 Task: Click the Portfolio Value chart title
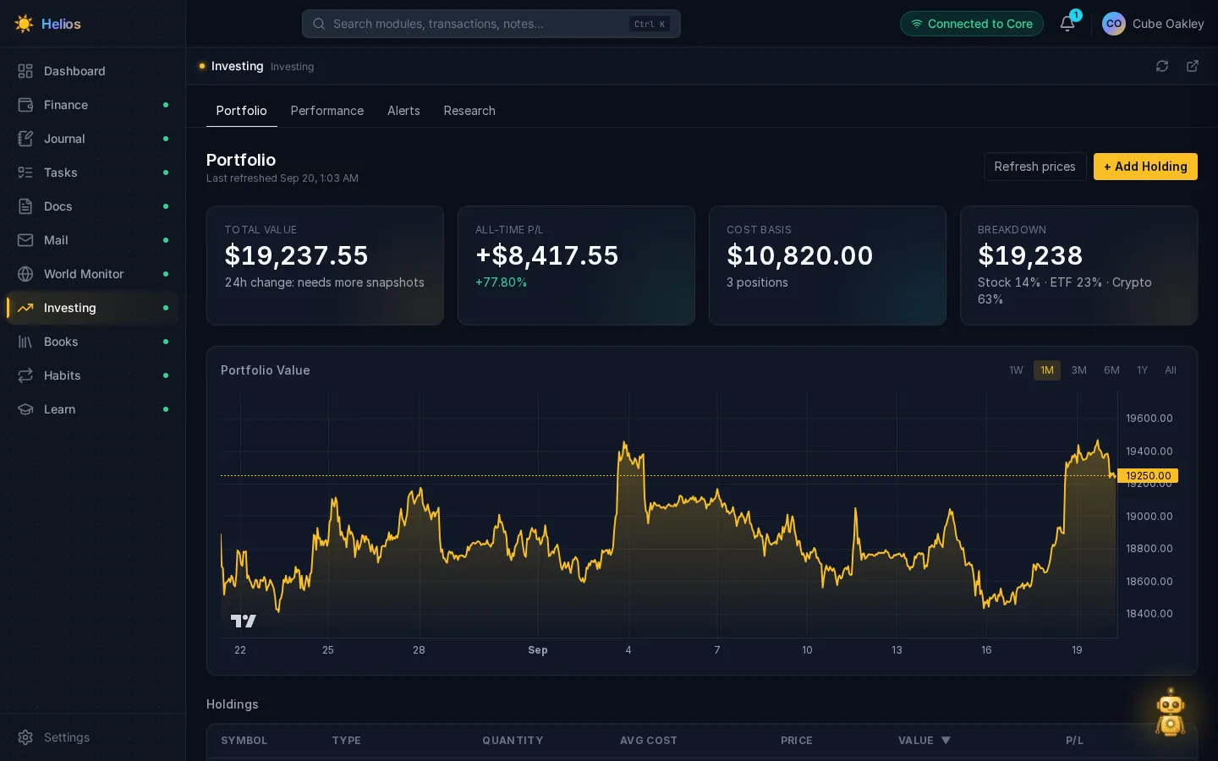pos(266,370)
